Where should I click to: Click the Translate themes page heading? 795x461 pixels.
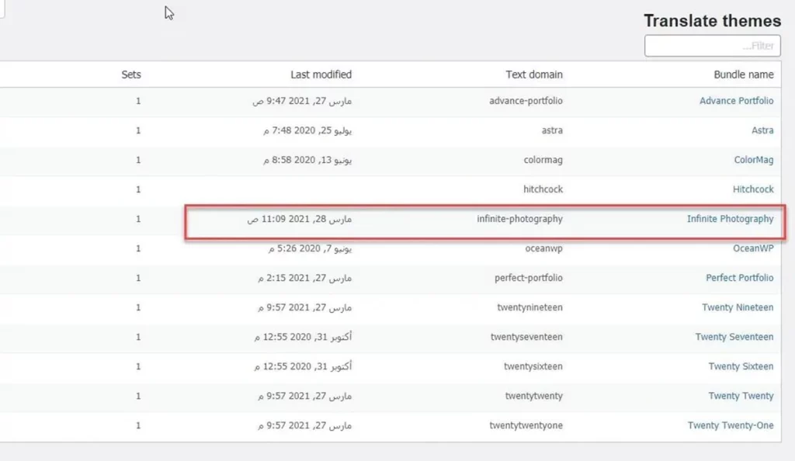pyautogui.click(x=712, y=21)
